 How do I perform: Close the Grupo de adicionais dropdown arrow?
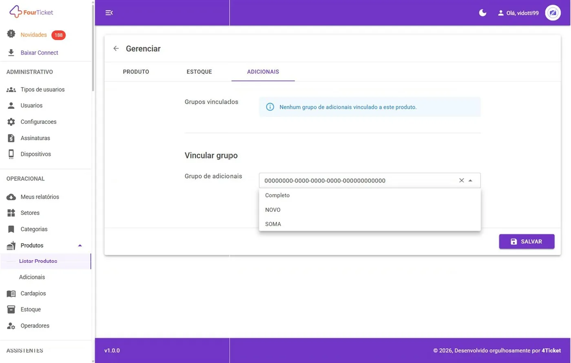click(x=470, y=180)
